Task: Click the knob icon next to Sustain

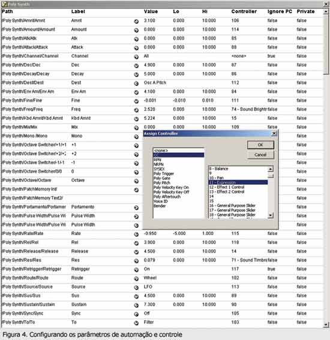Action: pos(136,305)
